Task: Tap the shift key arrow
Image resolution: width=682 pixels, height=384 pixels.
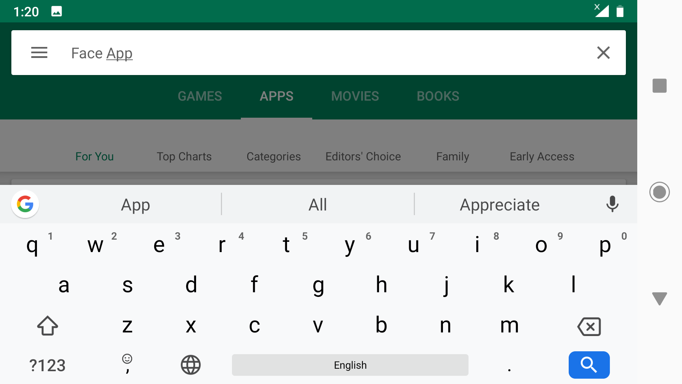Action: [x=48, y=325]
